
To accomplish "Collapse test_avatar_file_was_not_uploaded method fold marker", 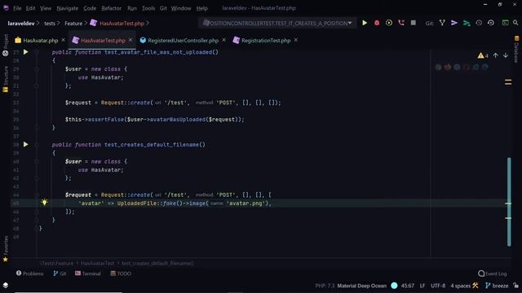I will (37, 52).
